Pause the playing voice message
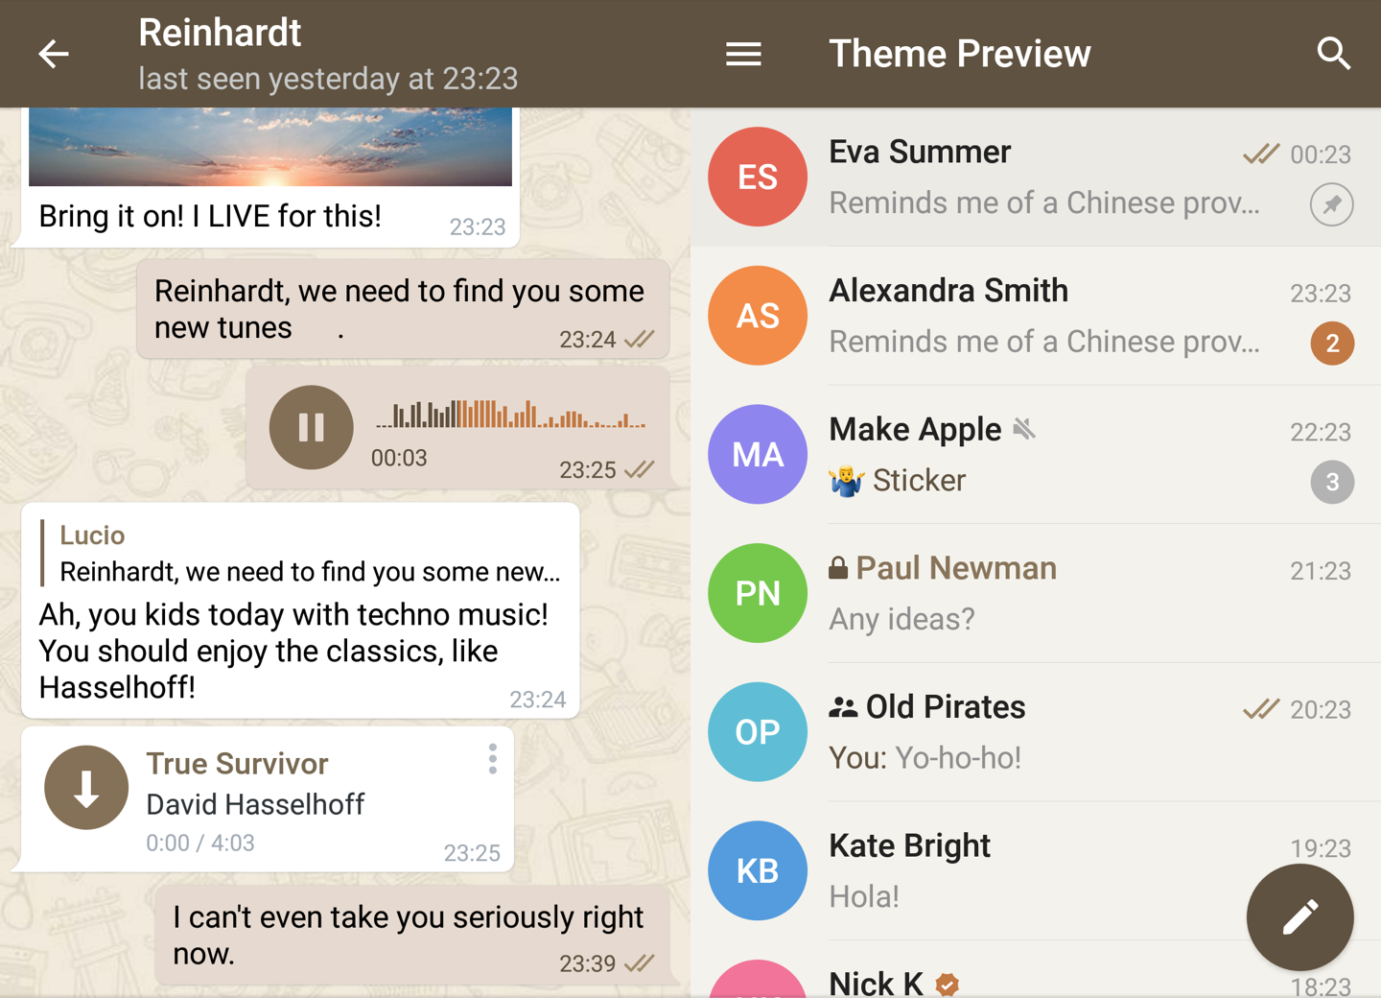 click(x=311, y=427)
